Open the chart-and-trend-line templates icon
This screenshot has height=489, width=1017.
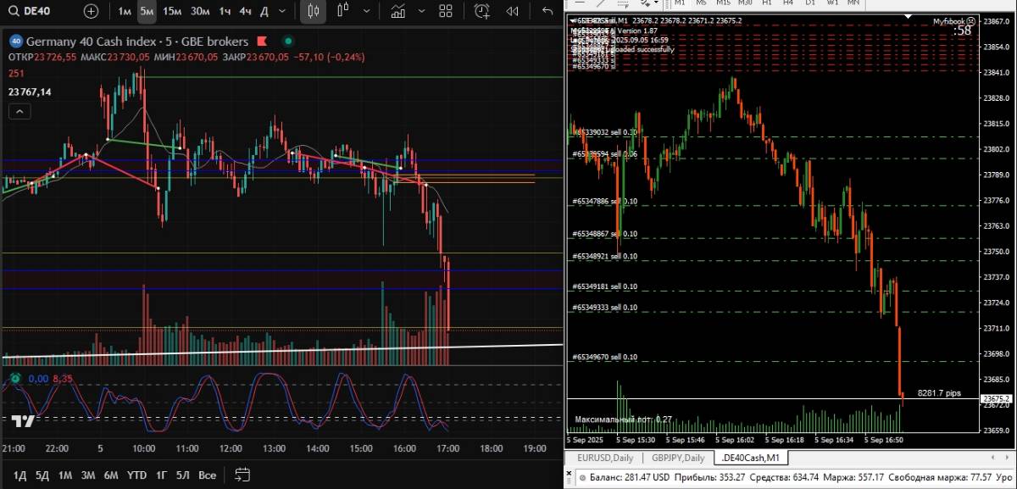pos(397,11)
